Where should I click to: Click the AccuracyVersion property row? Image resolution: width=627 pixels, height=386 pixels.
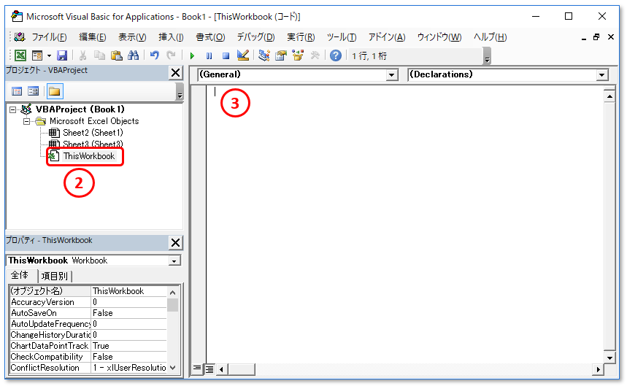[x=88, y=302]
